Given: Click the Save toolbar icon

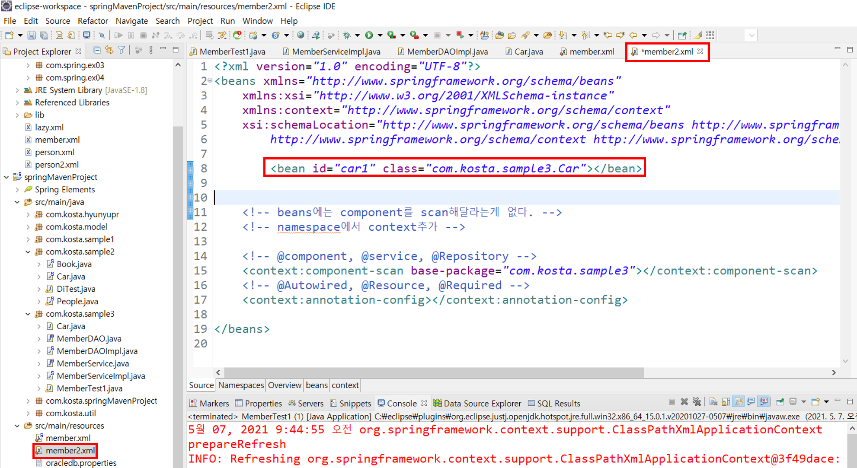Looking at the screenshot, I should [31, 35].
